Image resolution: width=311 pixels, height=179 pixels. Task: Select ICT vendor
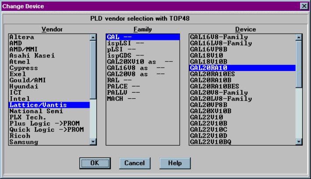pyautogui.click(x=49, y=93)
